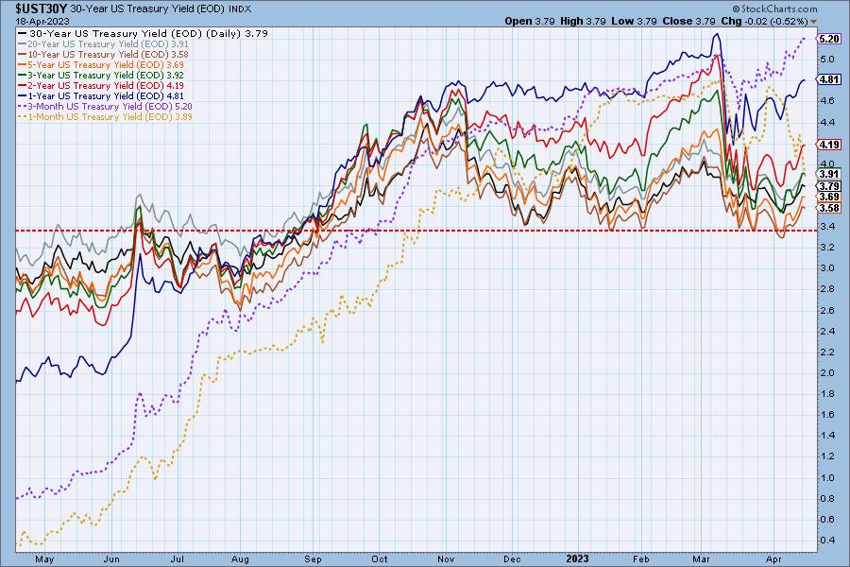Click the 4.19 price tag on right axis
The image size is (850, 567).
pyautogui.click(x=829, y=145)
